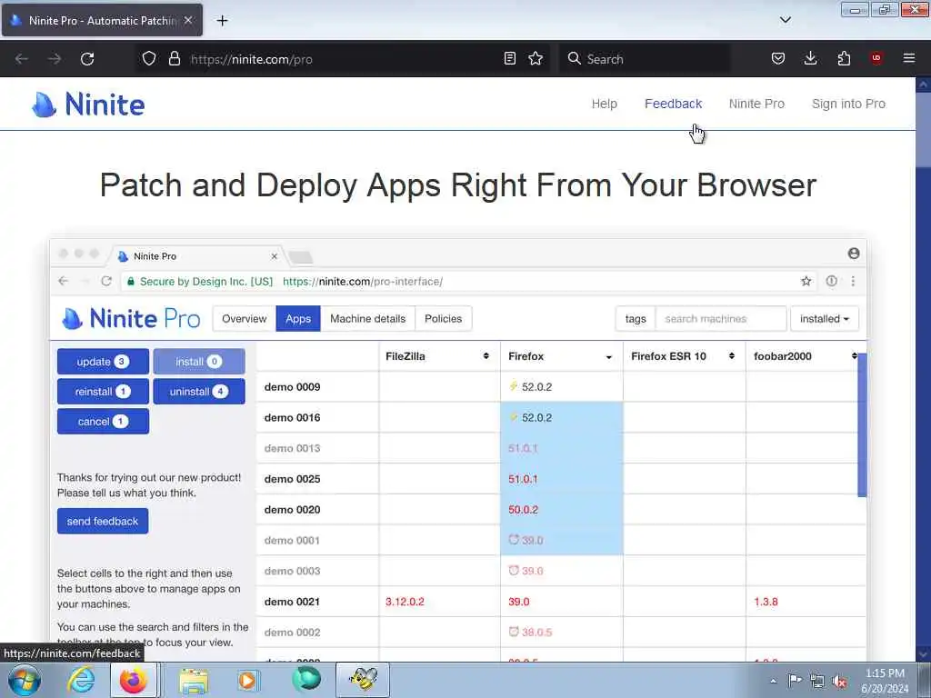Image resolution: width=931 pixels, height=698 pixels.
Task: Click the Ninite Pro navigation link
Action: (756, 104)
